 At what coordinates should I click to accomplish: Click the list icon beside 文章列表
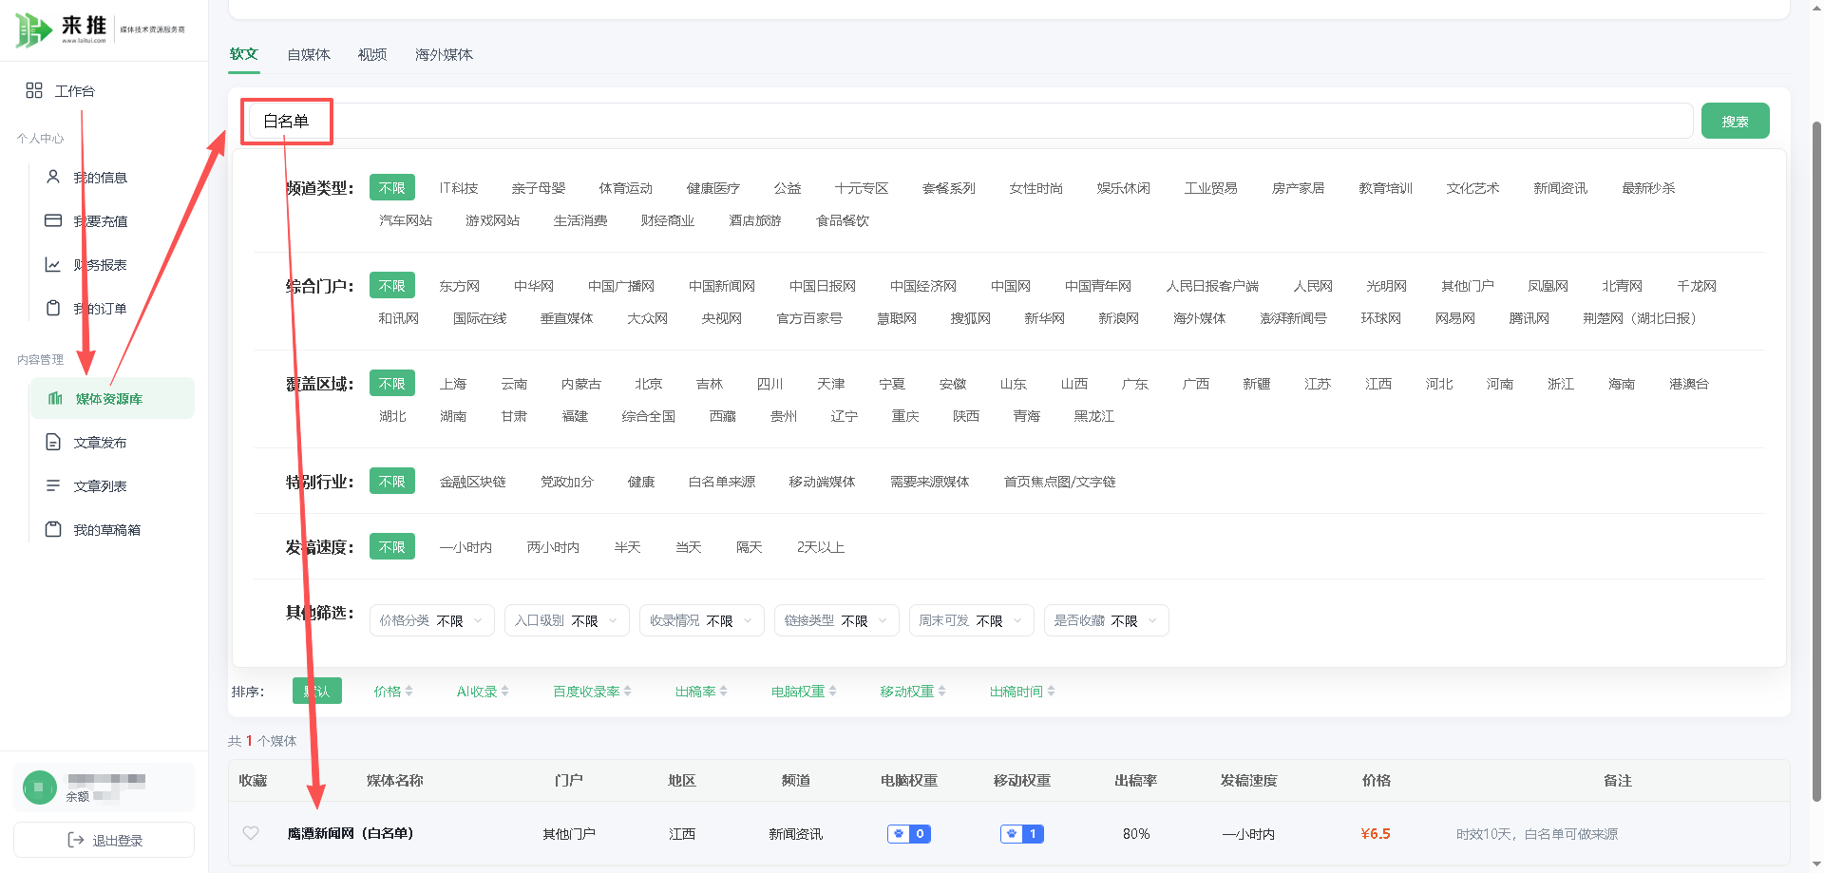click(x=53, y=485)
